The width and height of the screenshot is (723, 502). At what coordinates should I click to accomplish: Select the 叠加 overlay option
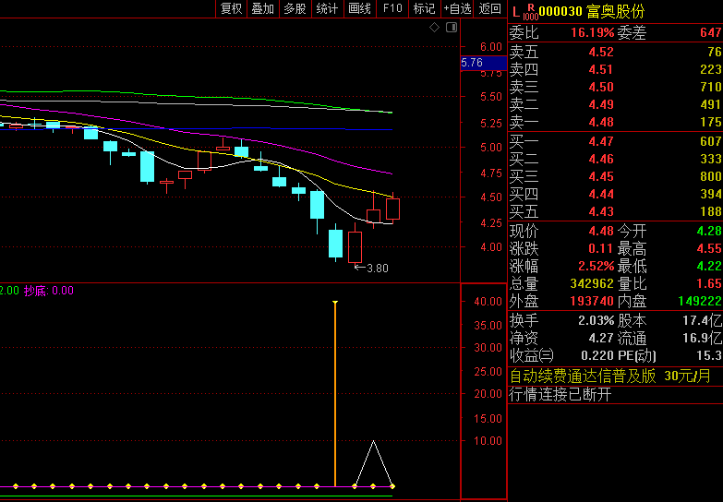coord(263,8)
